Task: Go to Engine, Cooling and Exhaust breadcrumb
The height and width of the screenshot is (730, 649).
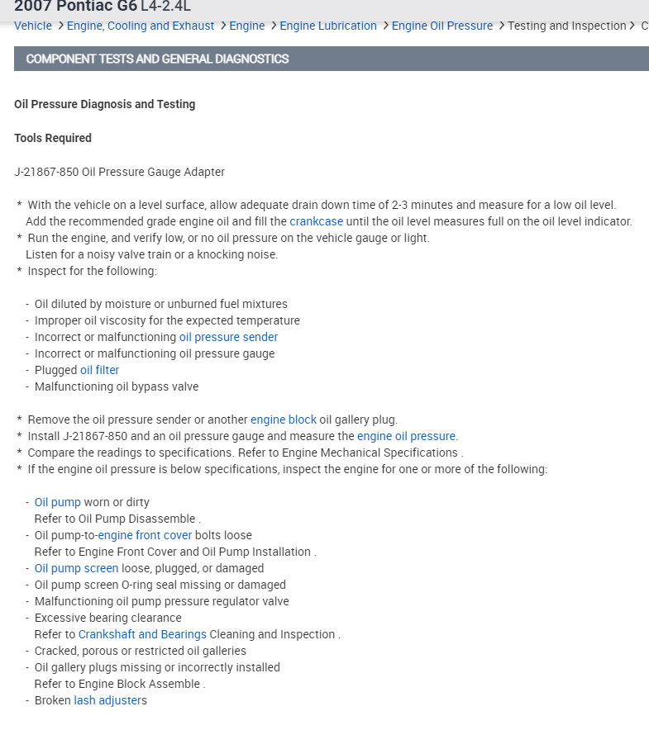Action: pyautogui.click(x=141, y=26)
